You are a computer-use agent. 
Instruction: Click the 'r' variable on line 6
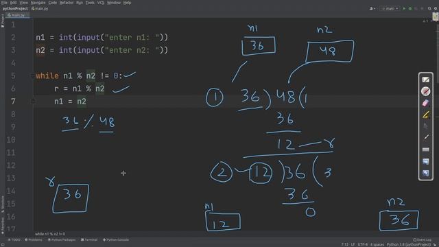pyautogui.click(x=56, y=89)
